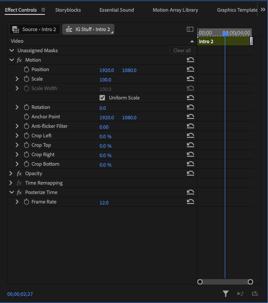
Task: Uncheck the Uniform Scale checkbox
Action: 102,98
